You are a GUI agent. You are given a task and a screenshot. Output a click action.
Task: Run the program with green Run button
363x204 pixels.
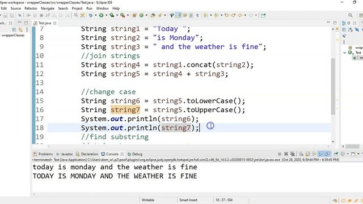[x=101, y=15]
